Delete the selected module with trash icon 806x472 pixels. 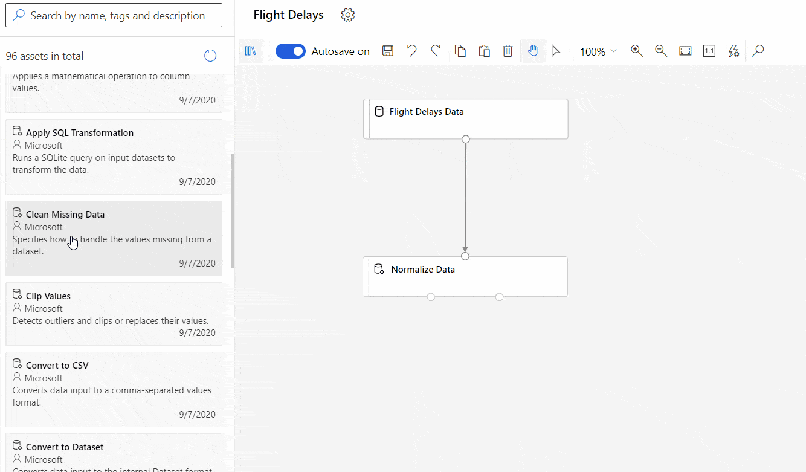[508, 51]
